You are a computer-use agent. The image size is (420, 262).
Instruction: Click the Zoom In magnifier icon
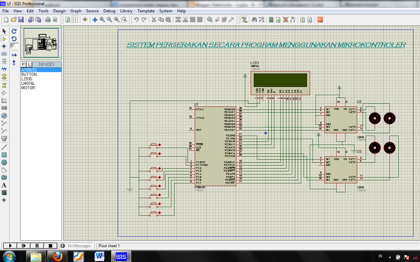tap(102, 20)
